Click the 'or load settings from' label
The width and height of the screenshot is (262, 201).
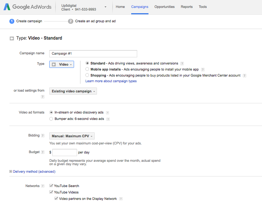(29, 91)
